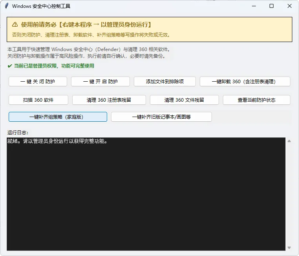Click the 一键开启防护 button
The image size is (299, 256).
tap(100, 81)
